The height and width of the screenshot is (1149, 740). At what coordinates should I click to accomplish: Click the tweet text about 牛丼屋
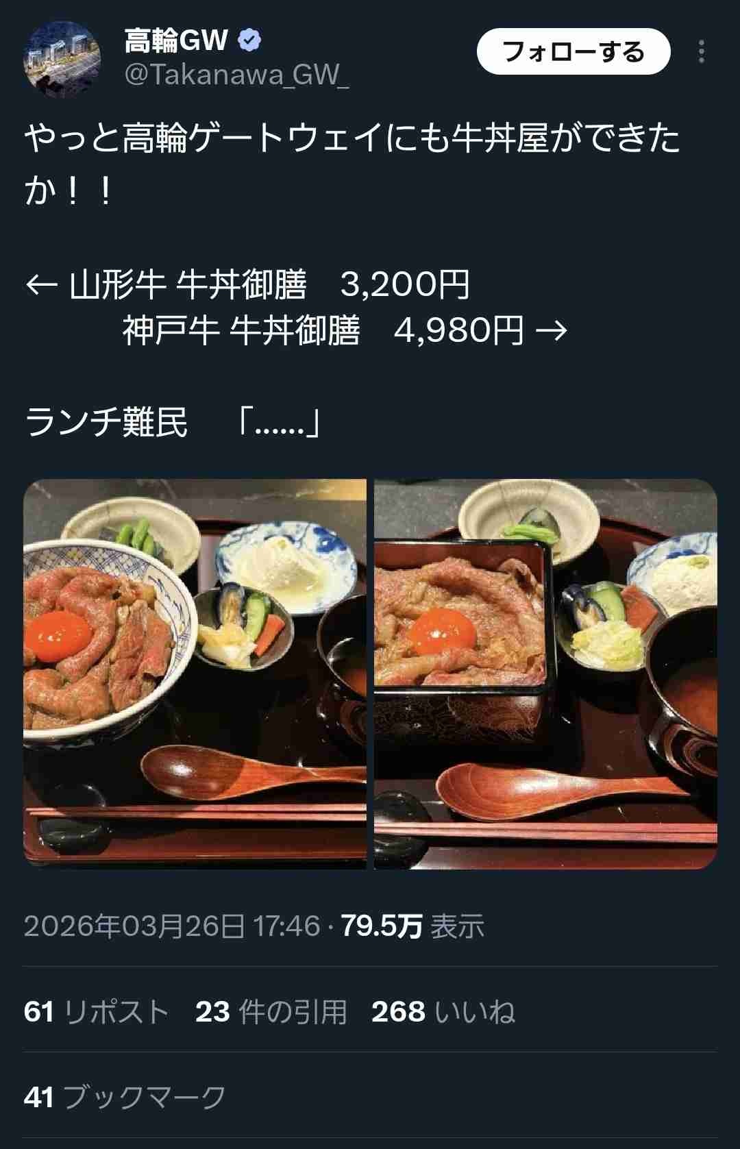352,164
